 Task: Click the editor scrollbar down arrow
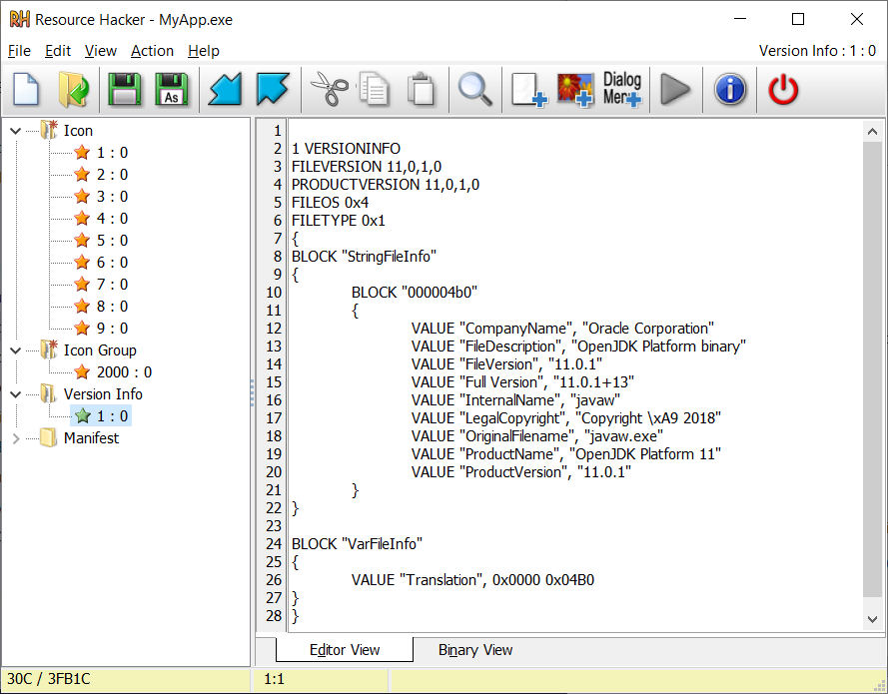coord(872,619)
